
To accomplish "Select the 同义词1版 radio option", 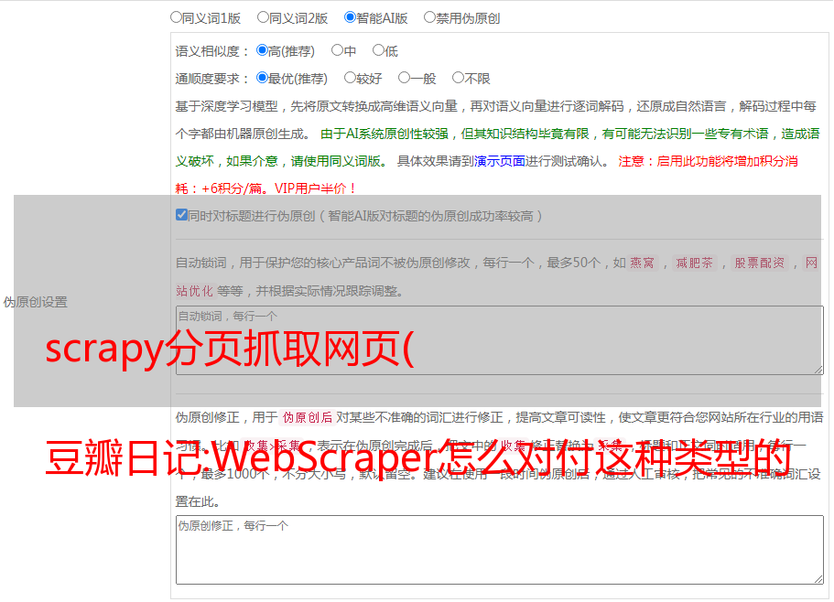I will tap(176, 17).
